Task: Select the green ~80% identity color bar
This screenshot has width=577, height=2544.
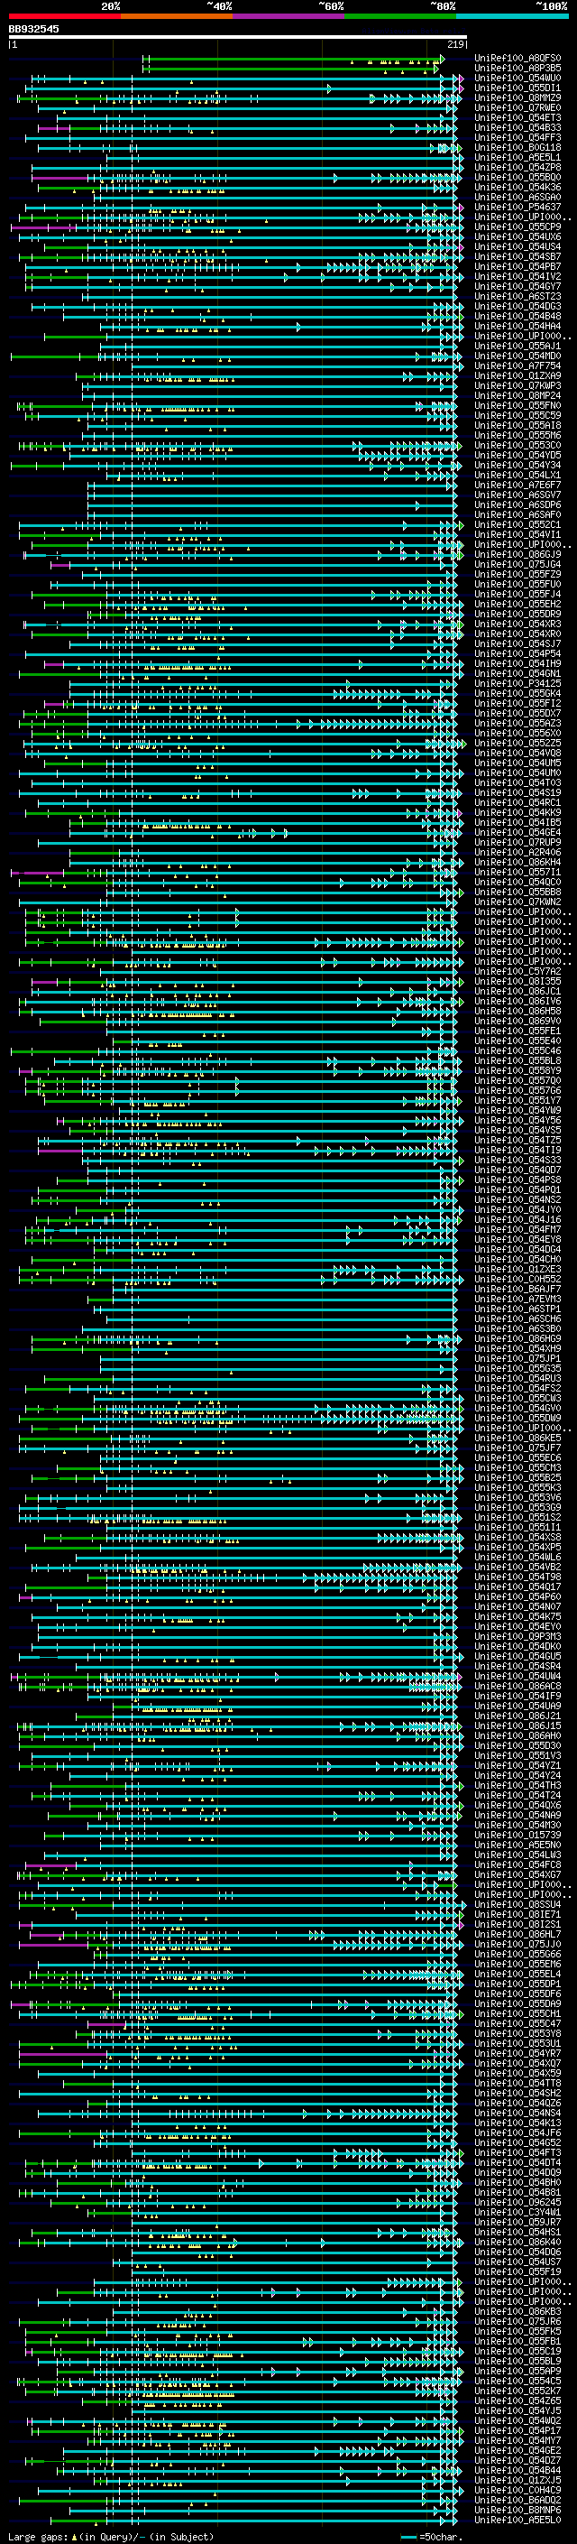Action: (399, 16)
